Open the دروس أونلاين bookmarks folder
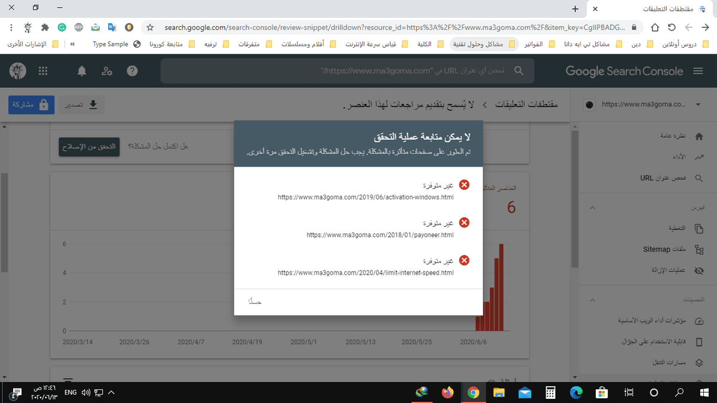 (687, 44)
